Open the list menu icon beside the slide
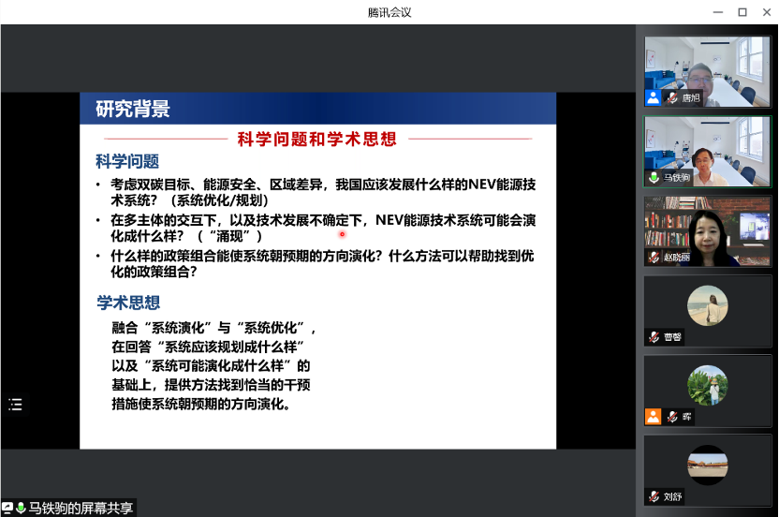The height and width of the screenshot is (517, 779). click(15, 405)
